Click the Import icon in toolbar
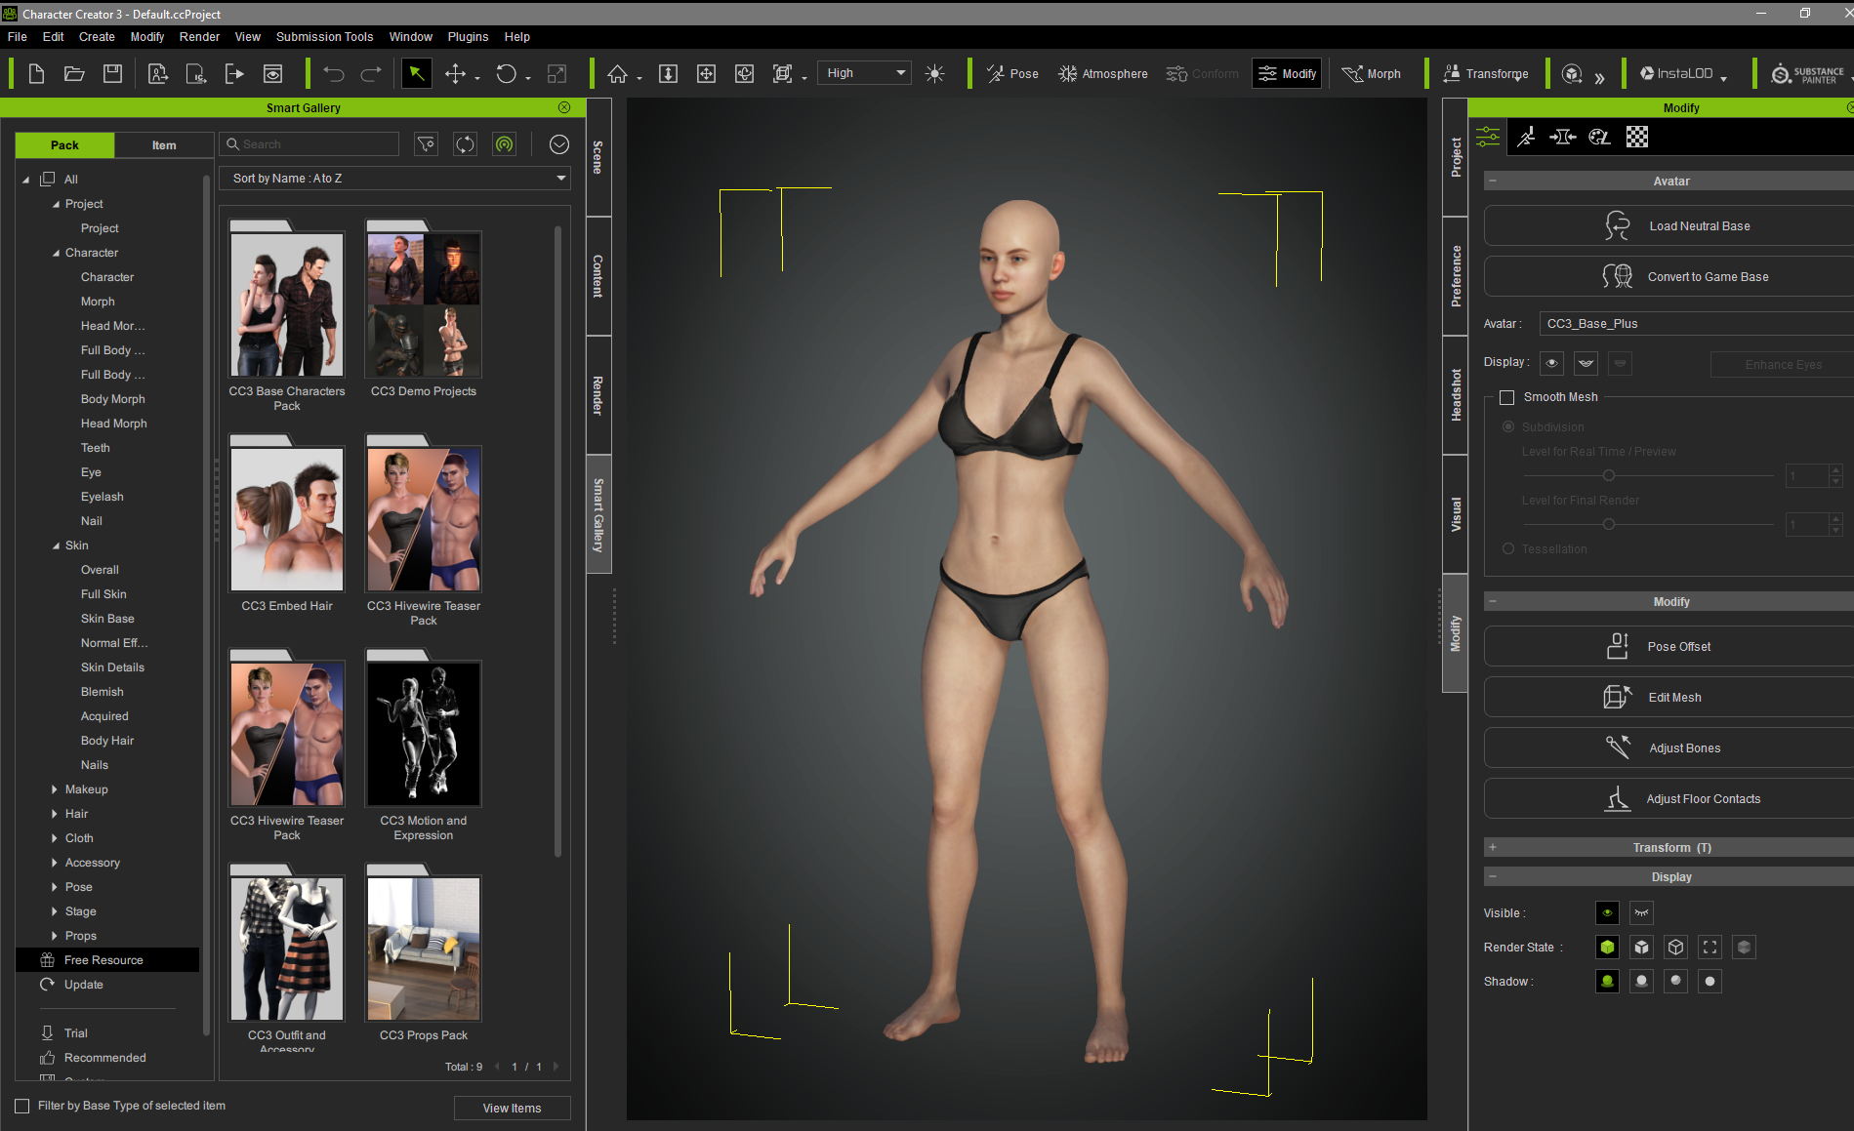This screenshot has height=1131, width=1854. [158, 74]
